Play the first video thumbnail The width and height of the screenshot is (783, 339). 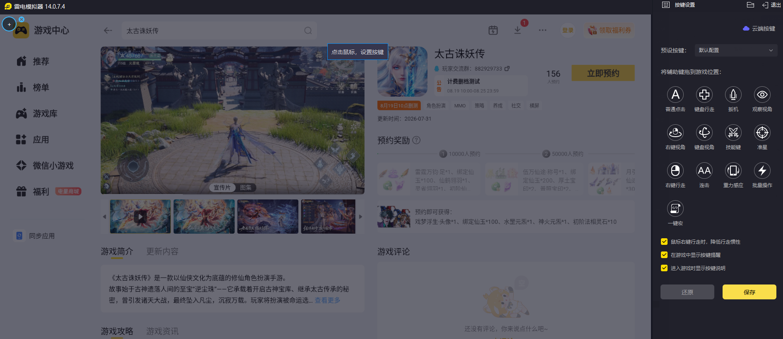click(140, 216)
